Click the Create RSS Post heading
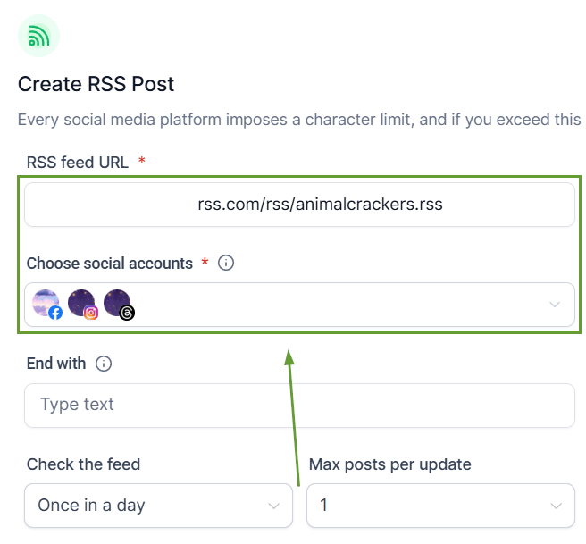The width and height of the screenshot is (586, 544). pos(96,84)
